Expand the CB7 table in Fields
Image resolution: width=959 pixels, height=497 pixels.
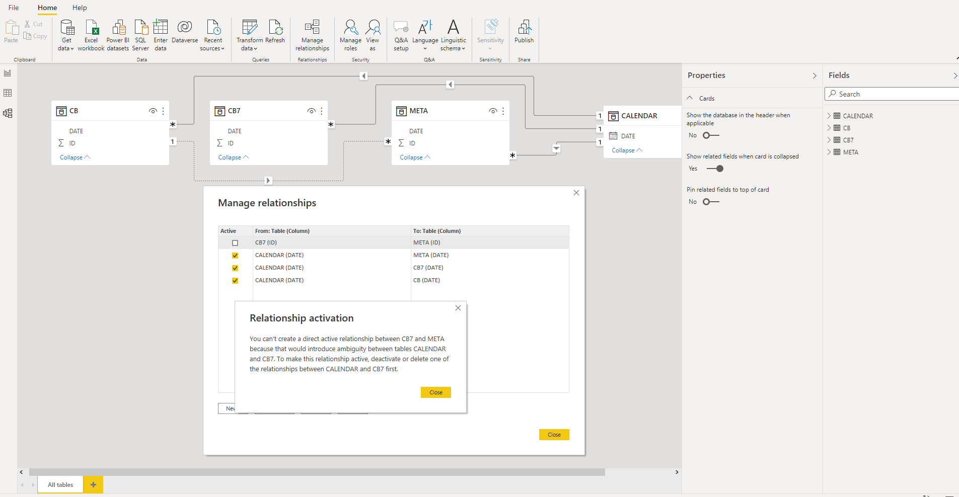tap(829, 140)
